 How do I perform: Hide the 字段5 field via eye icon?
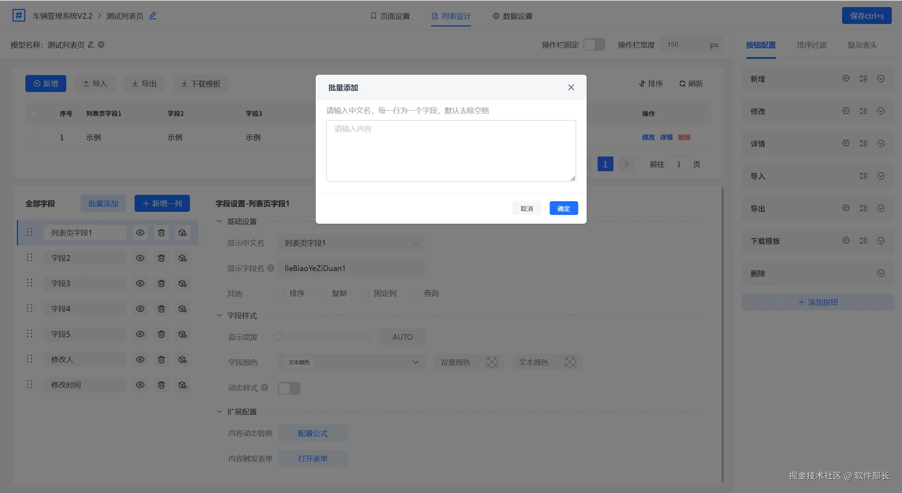point(140,334)
